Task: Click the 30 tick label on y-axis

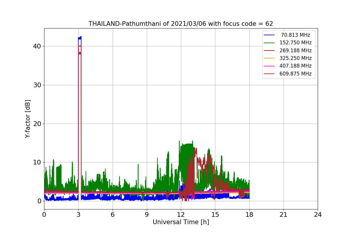Action: [37, 85]
